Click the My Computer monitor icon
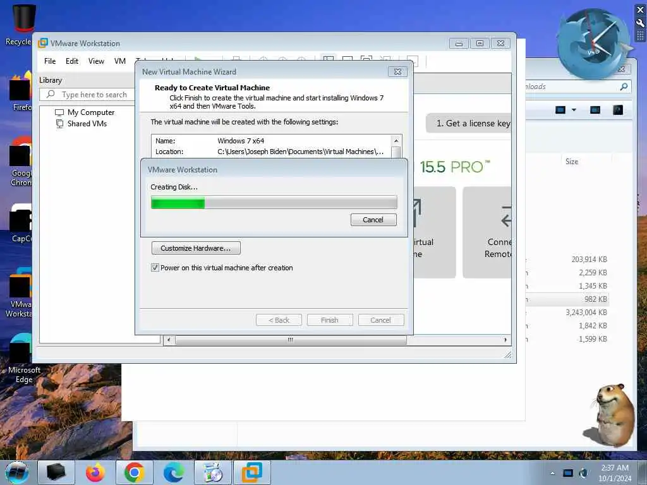647x485 pixels. click(x=59, y=112)
